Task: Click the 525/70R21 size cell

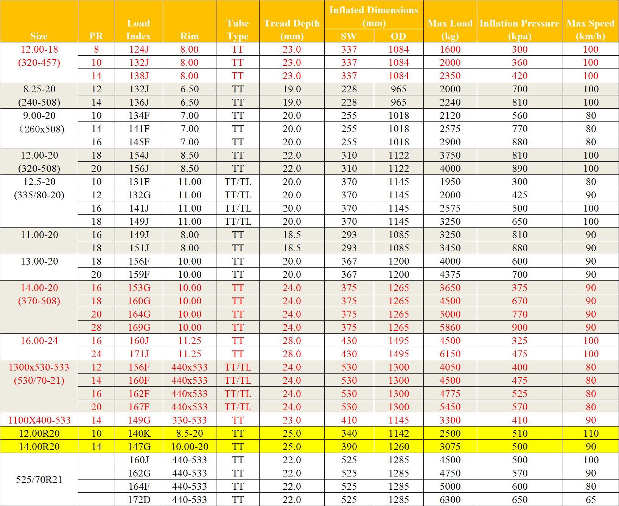Action: point(39,480)
